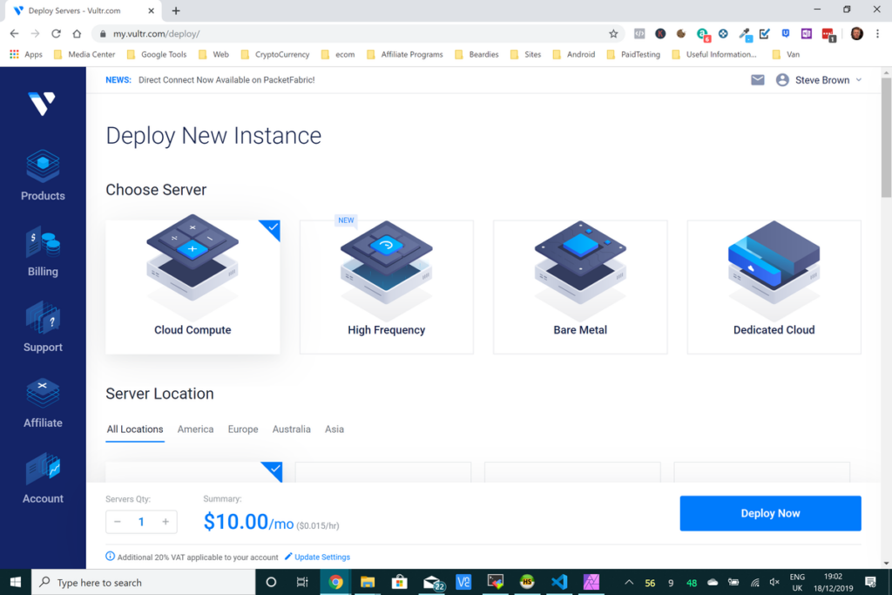Open Chrome's three-dot menu

tap(877, 34)
